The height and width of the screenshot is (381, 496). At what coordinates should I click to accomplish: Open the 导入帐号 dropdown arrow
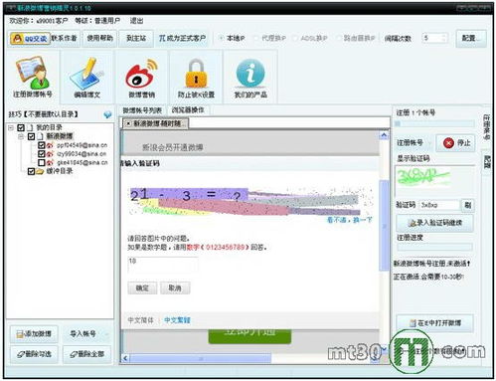point(106,334)
